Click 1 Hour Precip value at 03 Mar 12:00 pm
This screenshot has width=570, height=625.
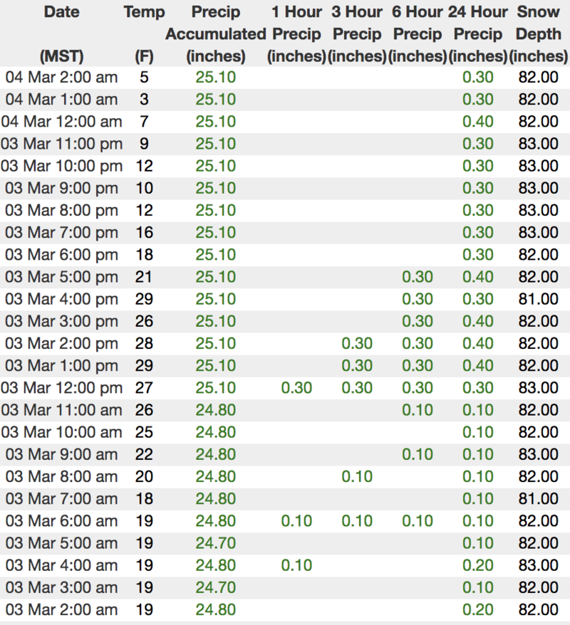[296, 388]
